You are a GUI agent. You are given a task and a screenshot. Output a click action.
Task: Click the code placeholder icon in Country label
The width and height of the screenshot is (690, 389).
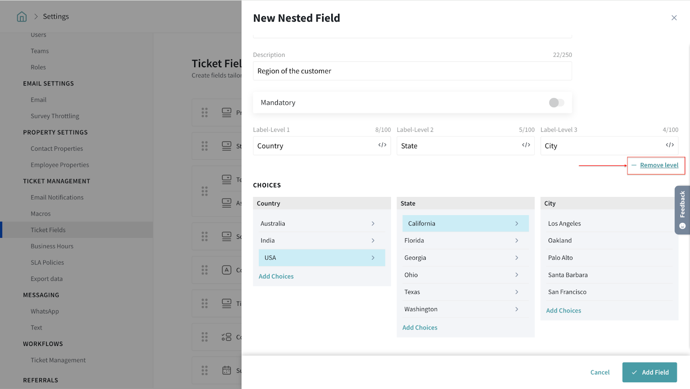click(382, 145)
